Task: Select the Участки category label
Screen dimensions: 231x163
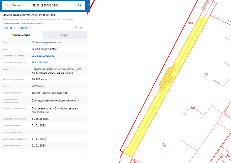Action: click(x=17, y=5)
